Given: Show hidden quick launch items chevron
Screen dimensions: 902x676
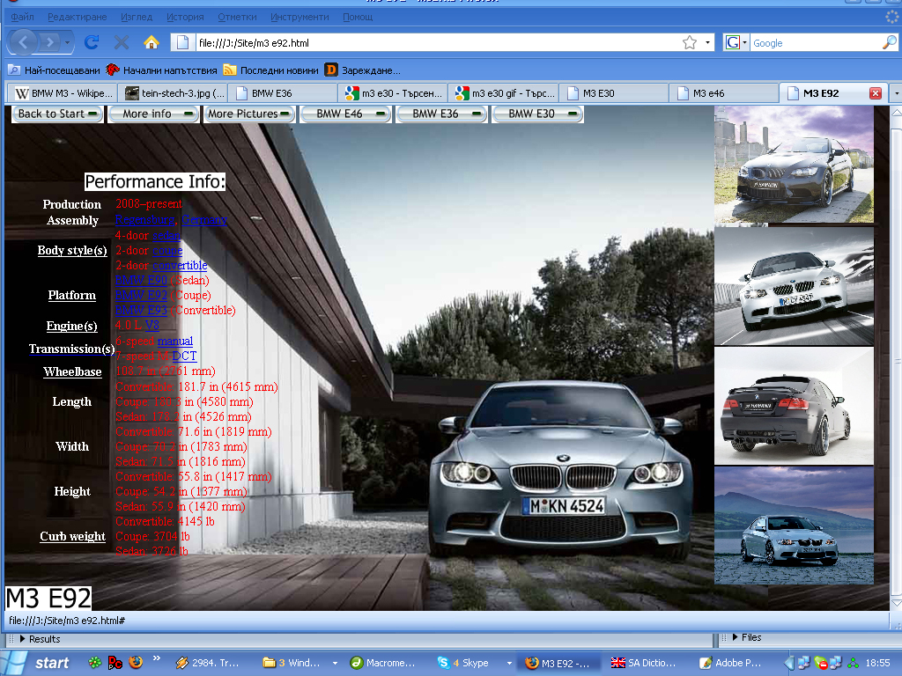Looking at the screenshot, I should [x=157, y=658].
